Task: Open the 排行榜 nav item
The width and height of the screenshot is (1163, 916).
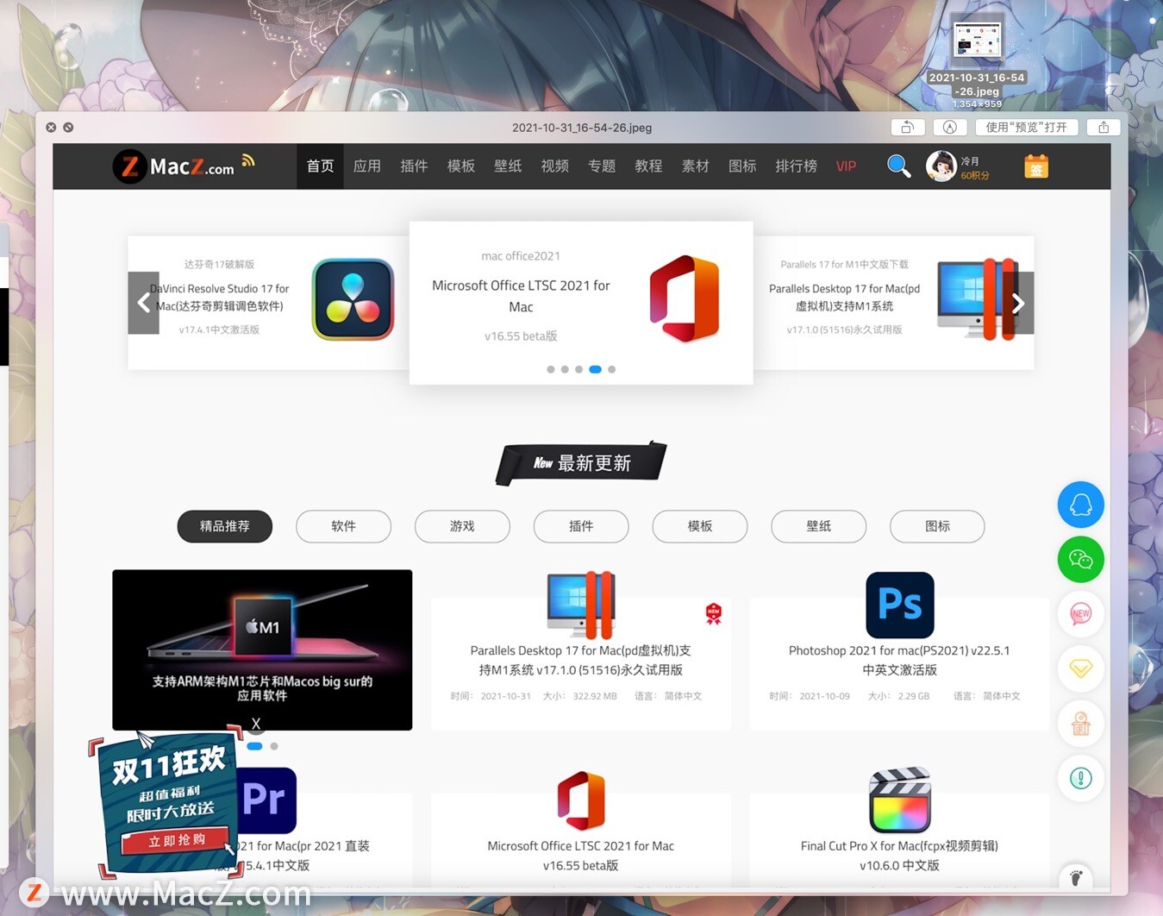Action: 796,166
